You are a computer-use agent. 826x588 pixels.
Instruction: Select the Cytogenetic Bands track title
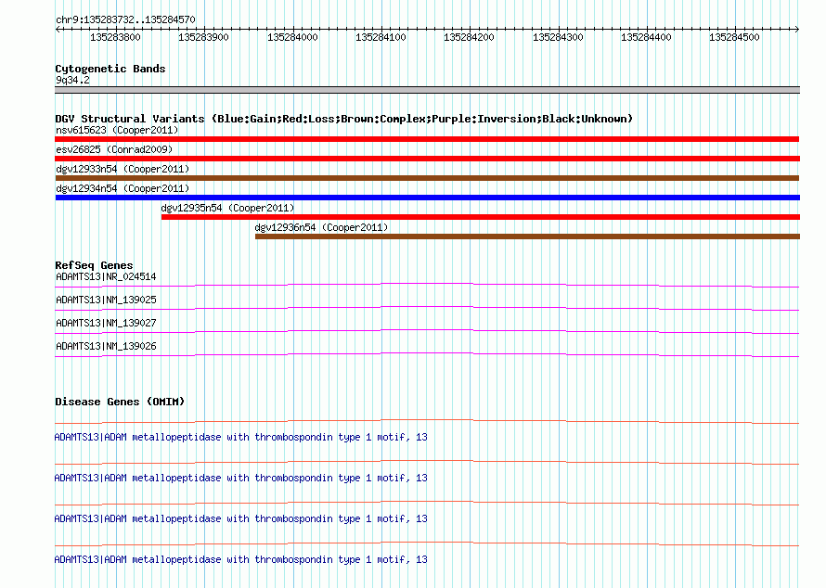(x=110, y=69)
